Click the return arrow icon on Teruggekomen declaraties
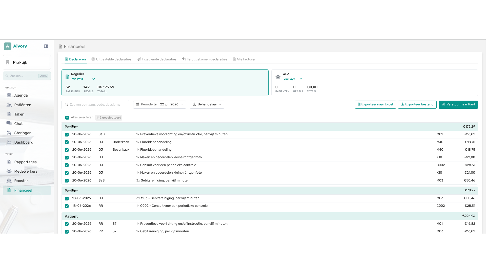This screenshot has width=486, height=273. click(x=184, y=59)
